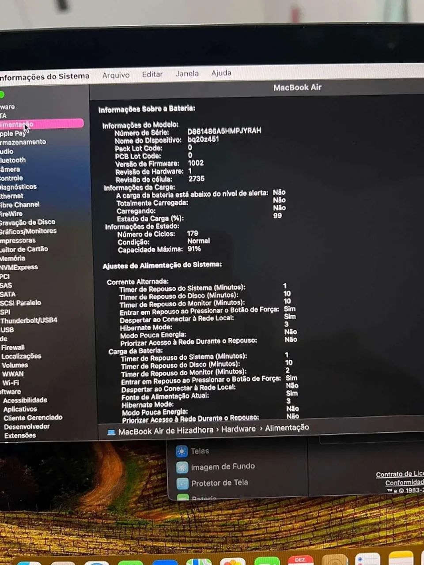Open Imagem de Fundo in System Settings

[x=223, y=467]
